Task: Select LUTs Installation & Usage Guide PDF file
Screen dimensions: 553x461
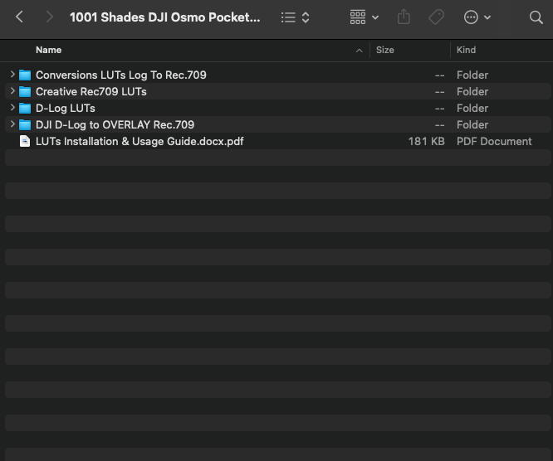Action: (x=139, y=141)
